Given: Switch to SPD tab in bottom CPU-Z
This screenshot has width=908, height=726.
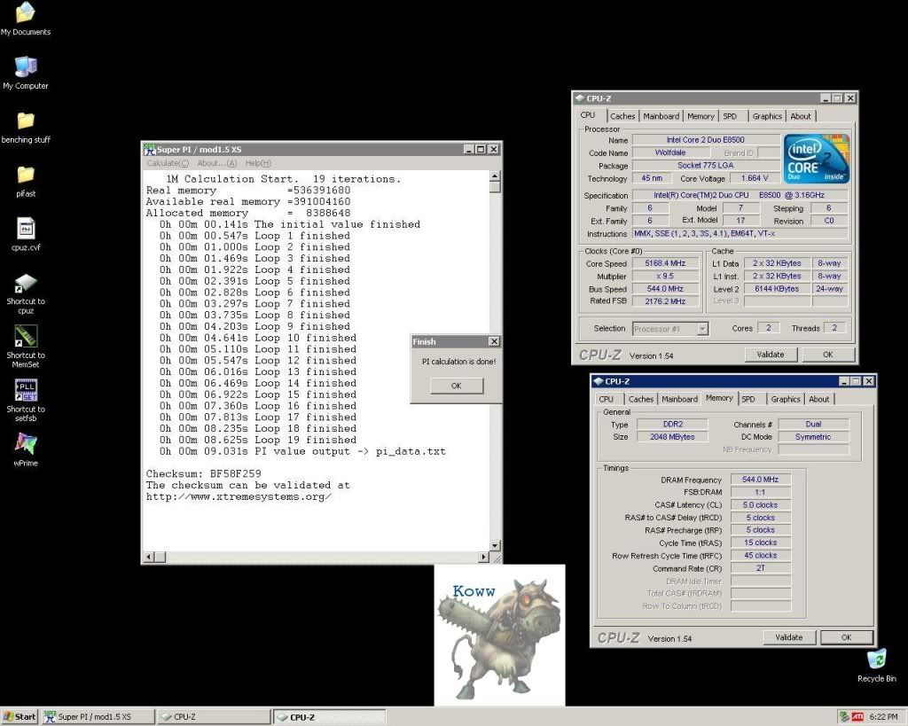Looking at the screenshot, I should [x=748, y=399].
